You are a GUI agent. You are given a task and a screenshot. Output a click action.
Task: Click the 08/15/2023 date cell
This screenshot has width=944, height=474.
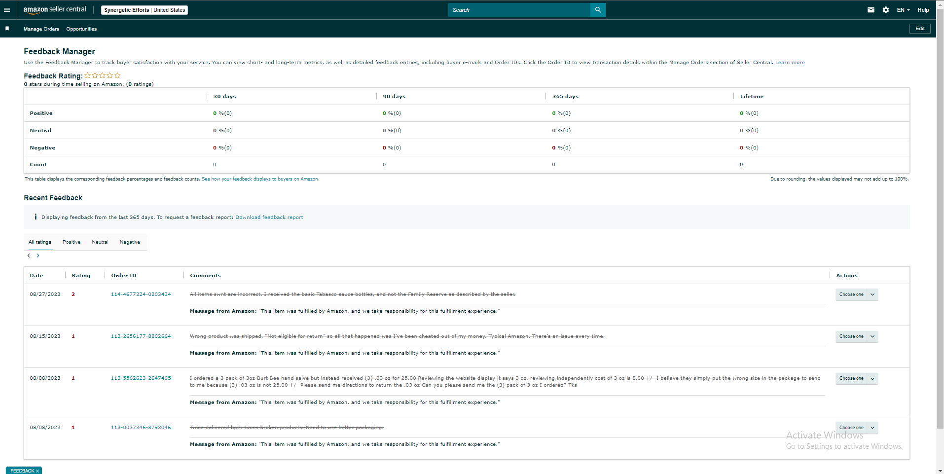pyautogui.click(x=45, y=336)
